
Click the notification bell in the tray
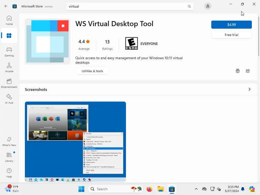(x=243, y=189)
